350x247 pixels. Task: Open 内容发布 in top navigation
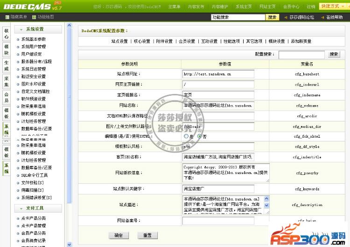coord(196,7)
